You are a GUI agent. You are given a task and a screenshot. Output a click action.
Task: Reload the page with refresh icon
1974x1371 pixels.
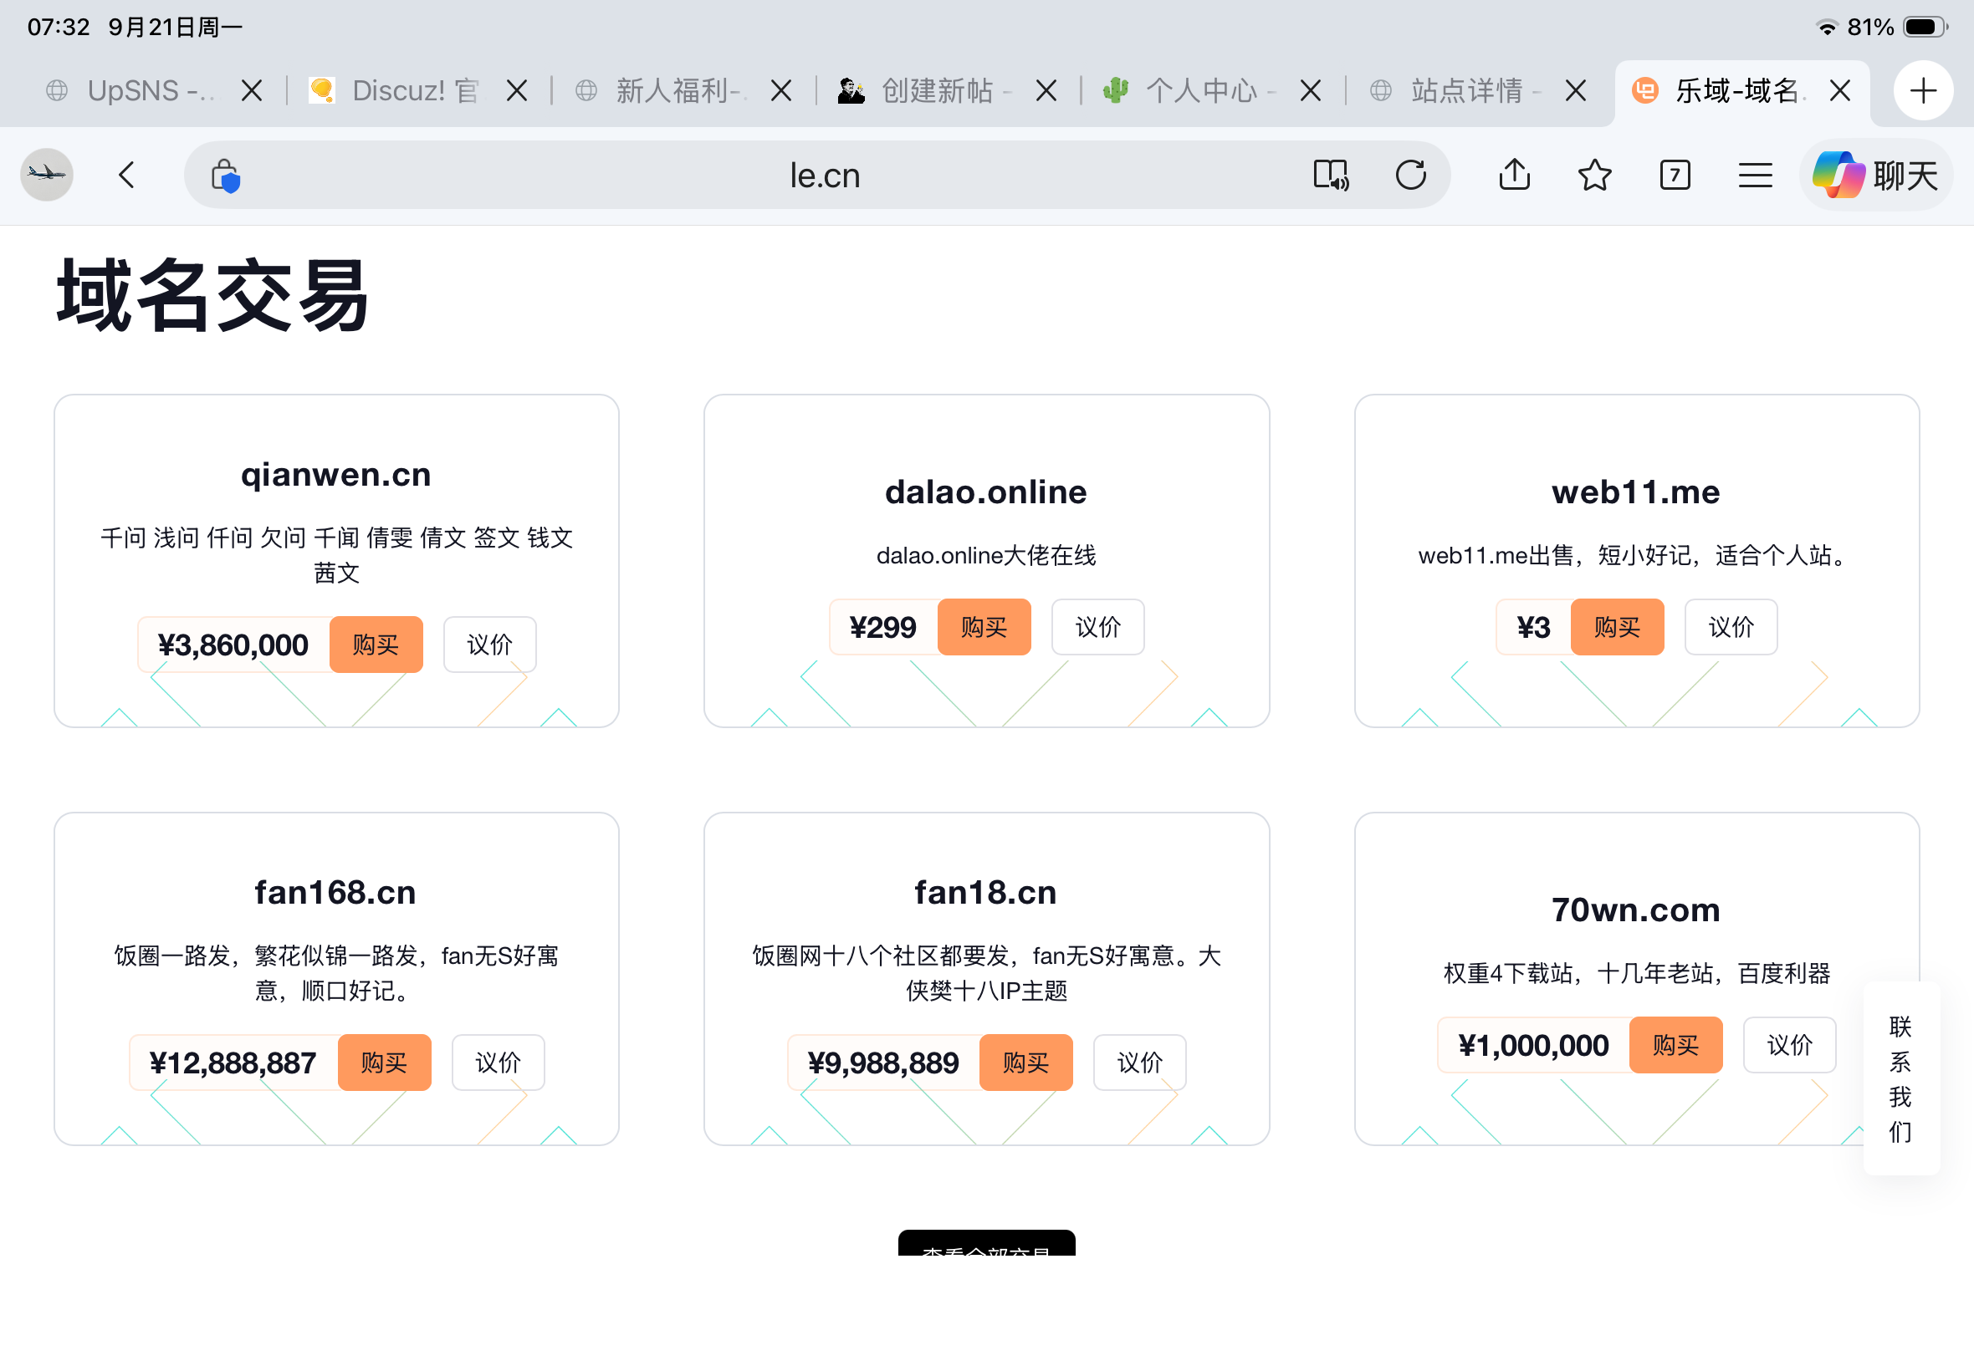[x=1411, y=176]
